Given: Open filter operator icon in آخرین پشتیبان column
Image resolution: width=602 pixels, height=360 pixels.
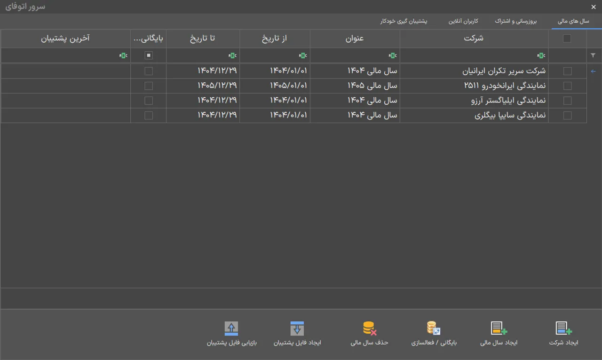Looking at the screenshot, I should point(123,55).
